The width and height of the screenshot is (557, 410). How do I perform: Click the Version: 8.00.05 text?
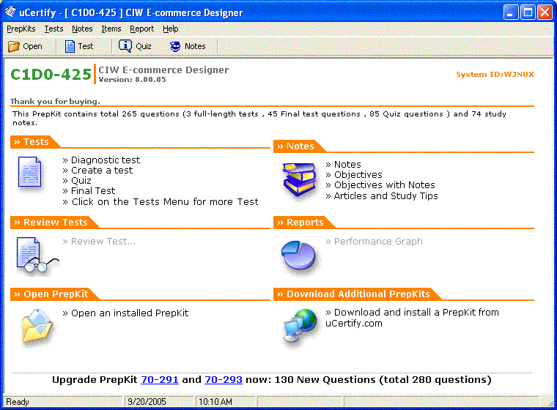(x=133, y=80)
